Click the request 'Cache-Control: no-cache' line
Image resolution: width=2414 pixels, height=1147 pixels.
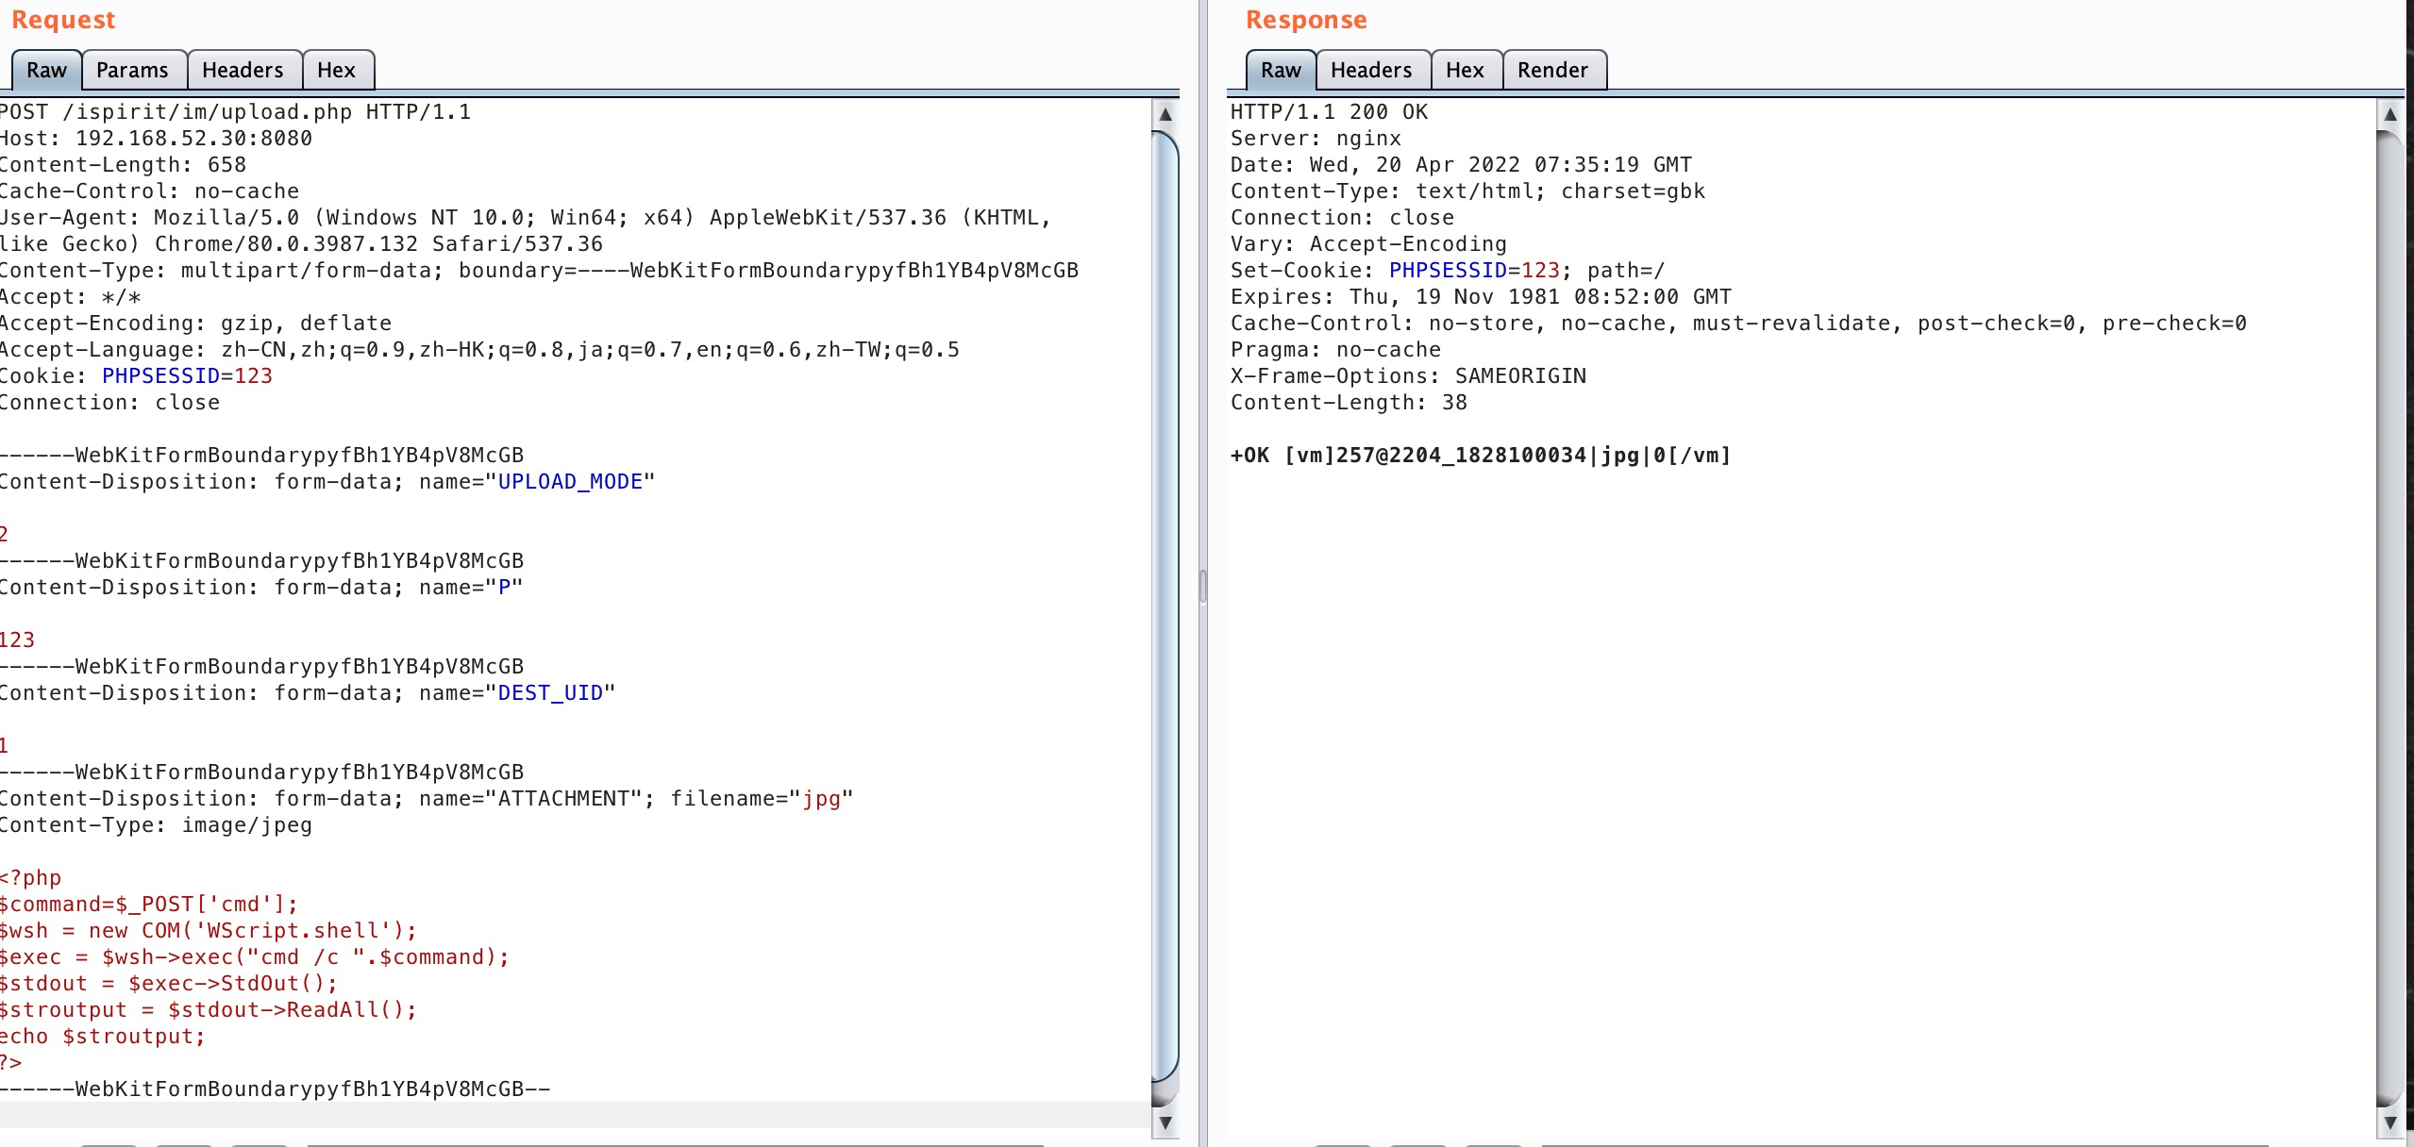(149, 191)
